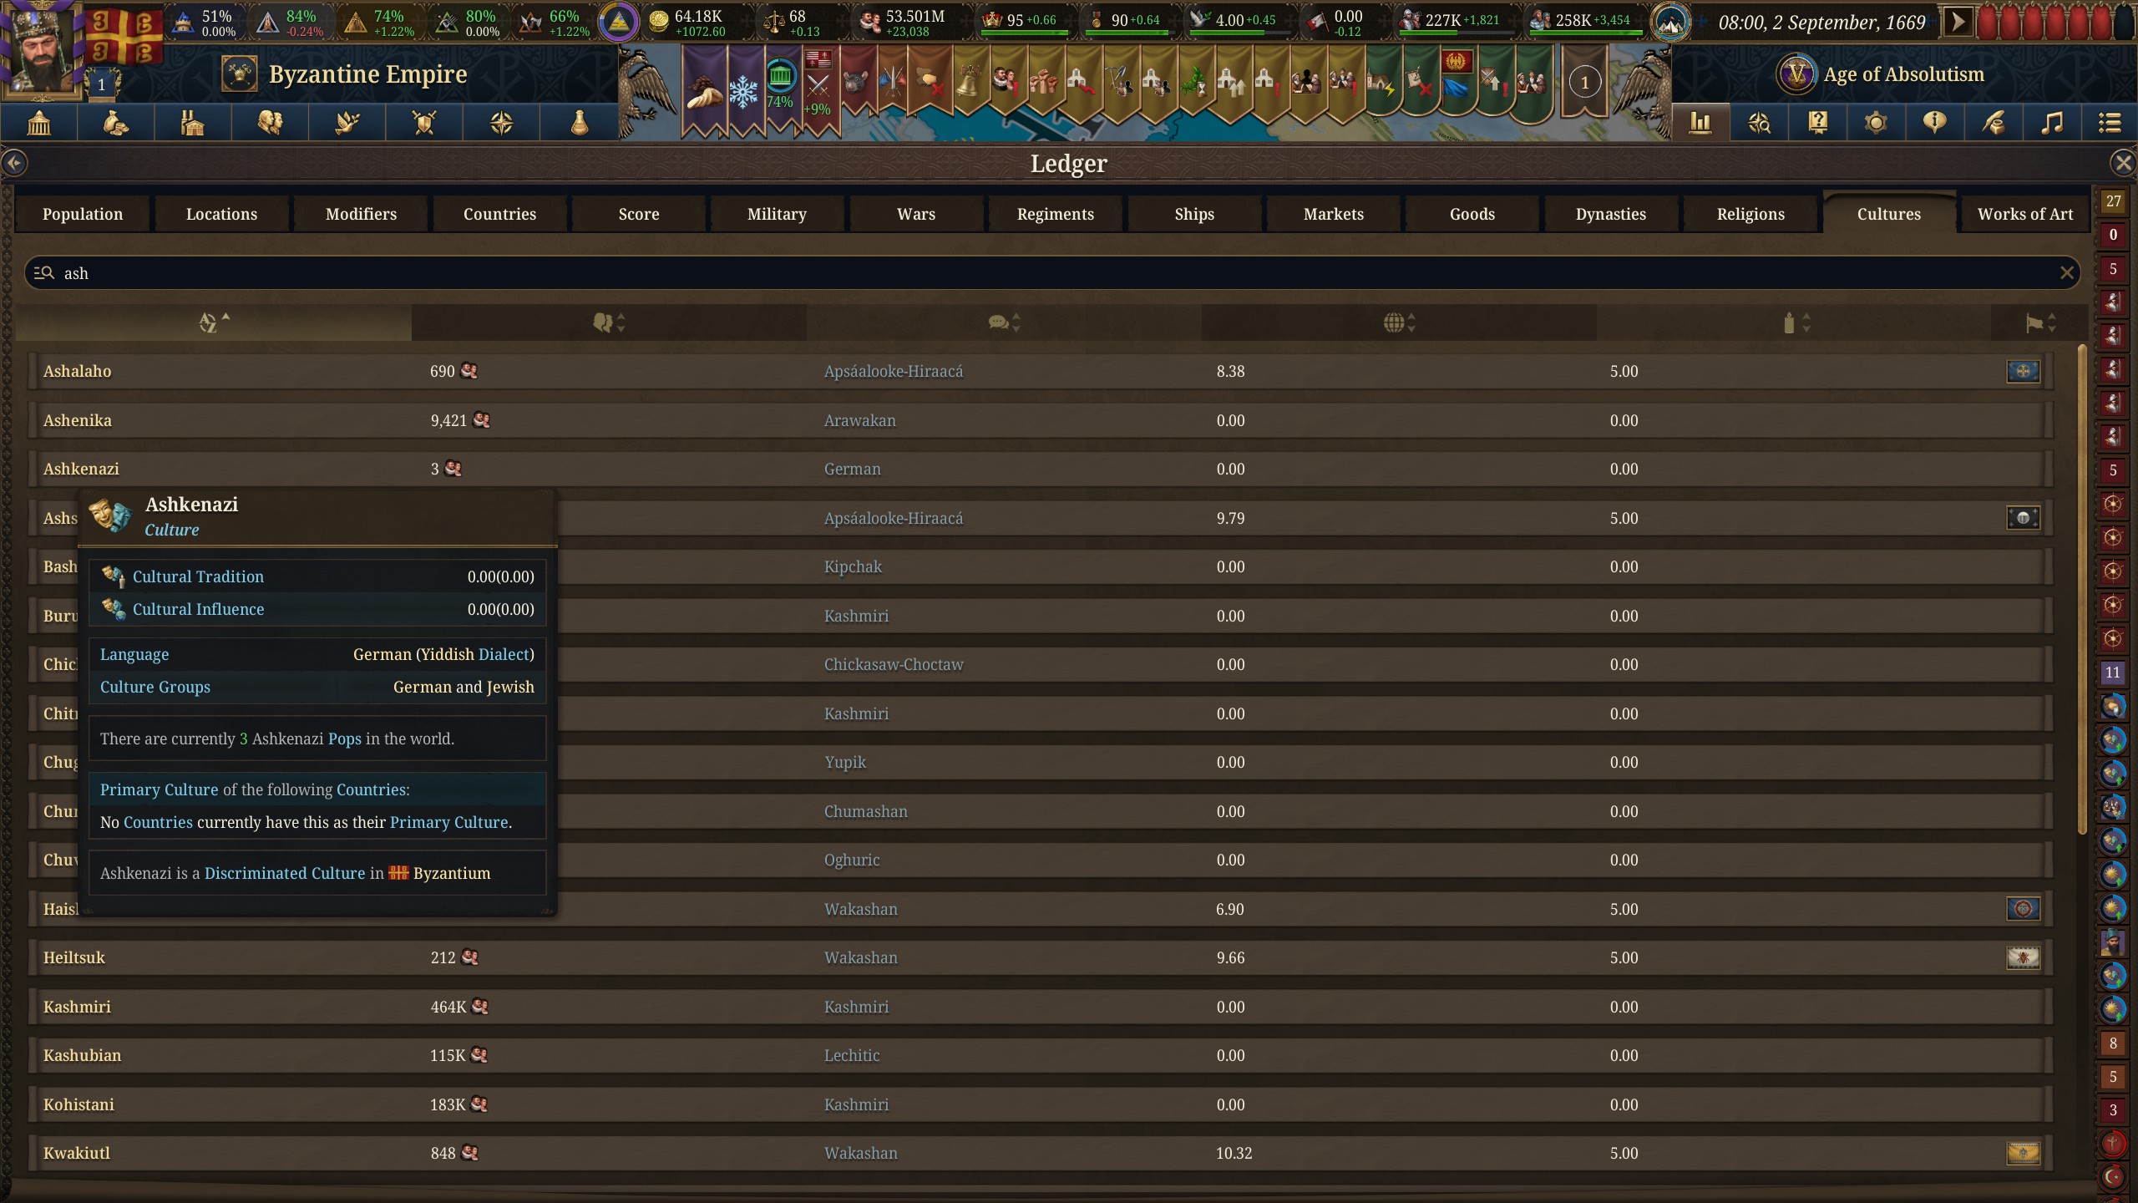Open the Economy panel (money bag icon)
This screenshot has height=1203, width=2138.
click(116, 124)
